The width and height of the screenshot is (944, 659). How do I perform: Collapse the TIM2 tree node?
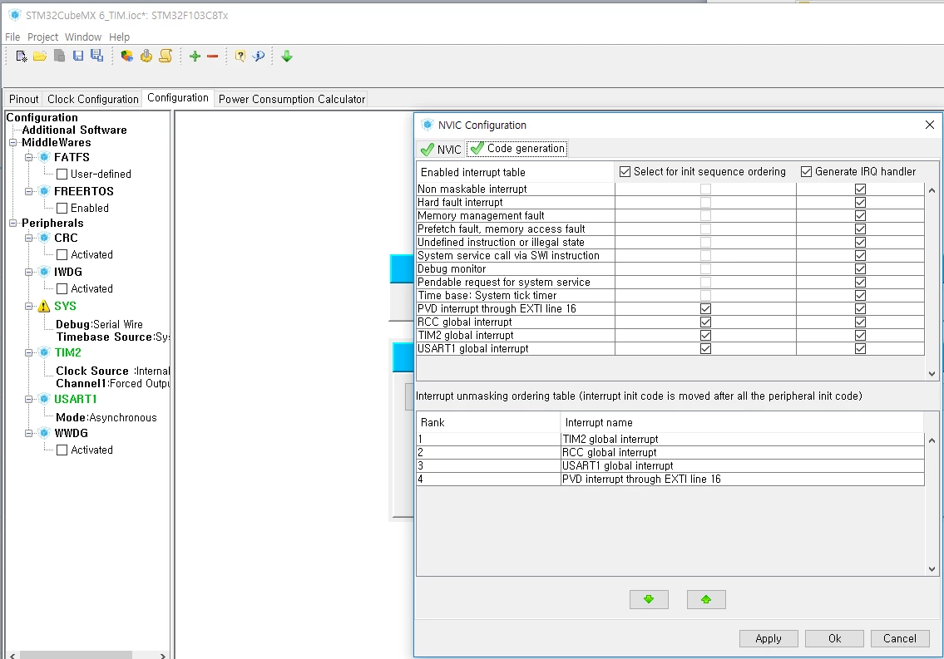[28, 353]
